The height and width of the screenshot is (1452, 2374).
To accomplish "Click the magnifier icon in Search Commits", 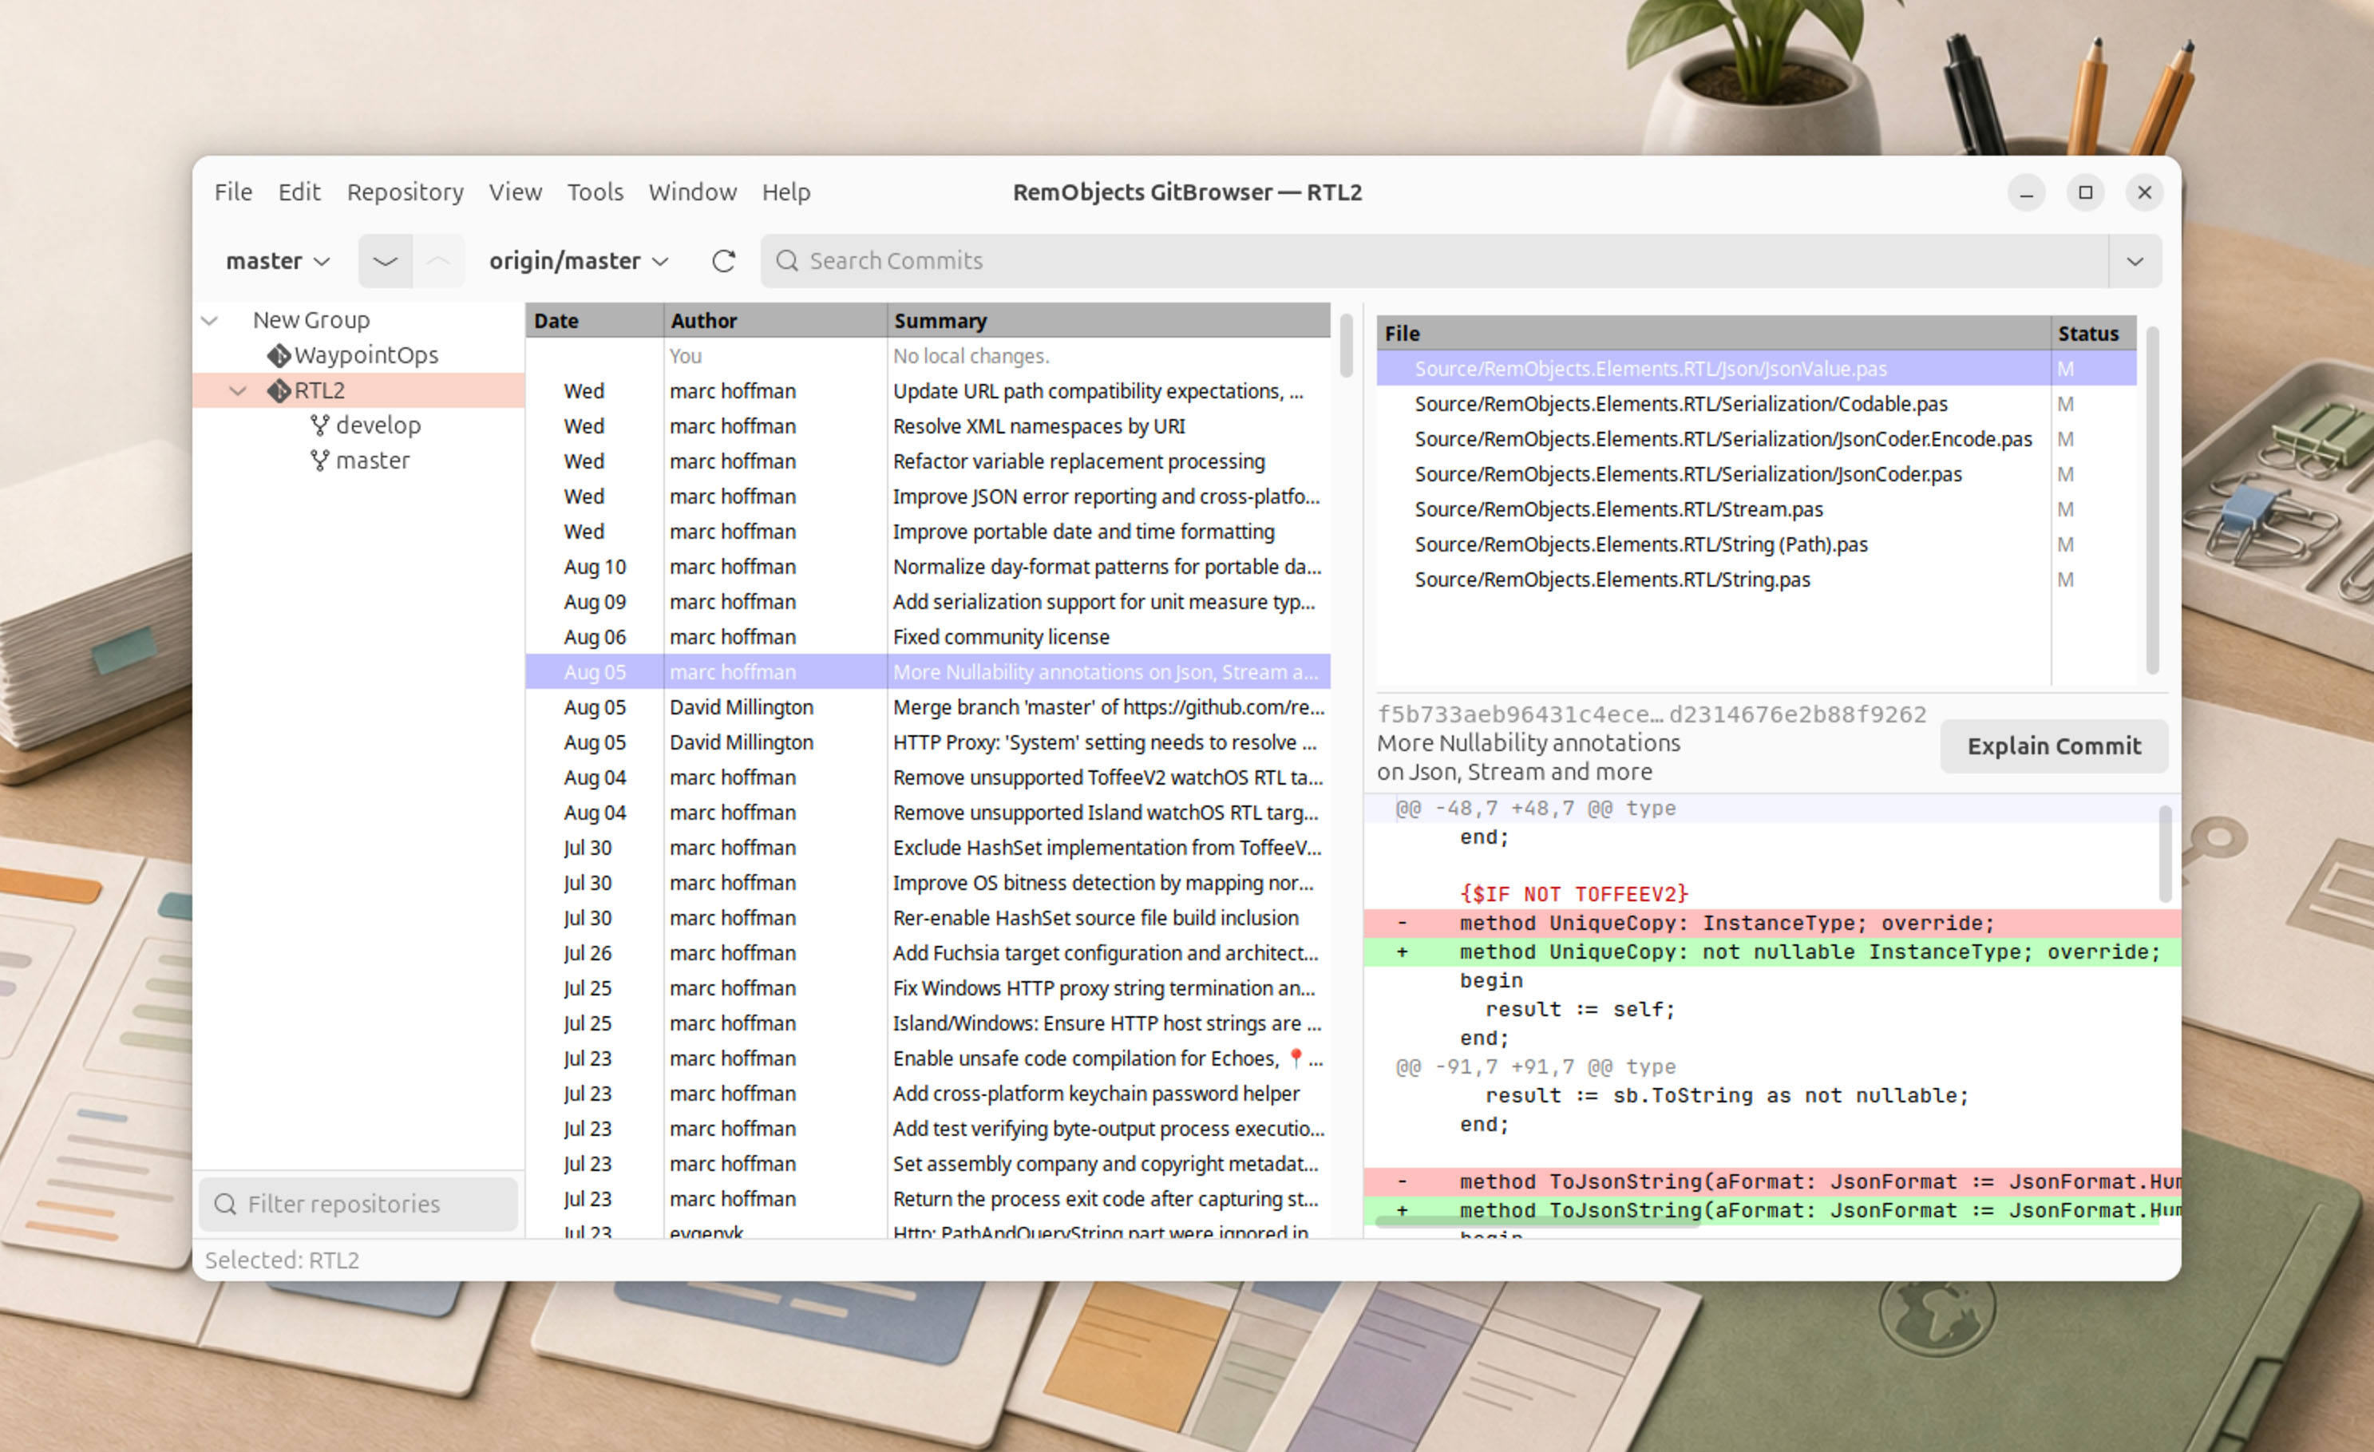I will pos(787,261).
